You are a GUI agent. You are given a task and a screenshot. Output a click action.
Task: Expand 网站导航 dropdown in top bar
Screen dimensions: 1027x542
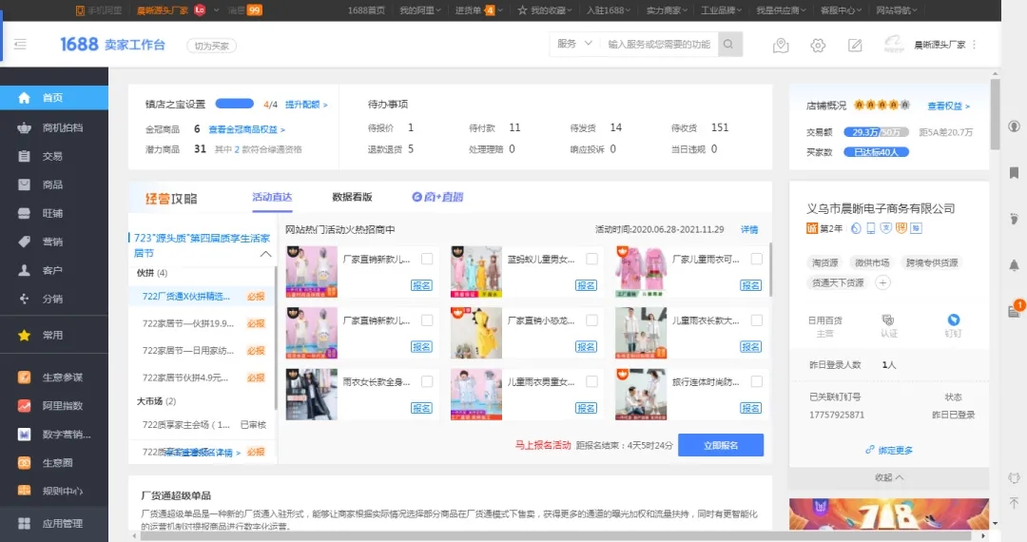(897, 10)
